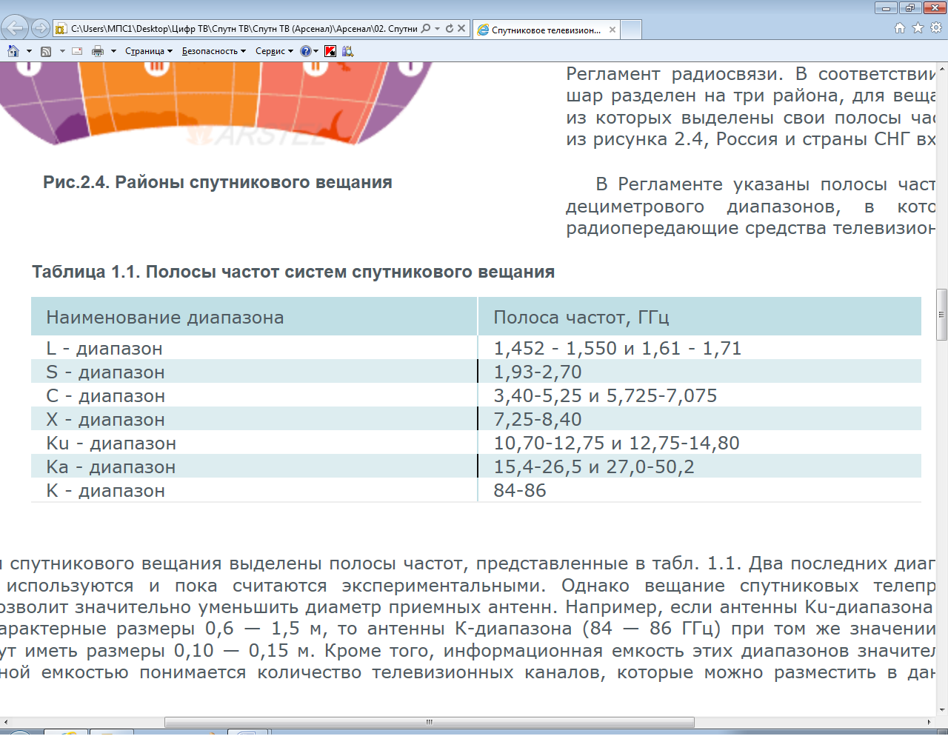
Task: Click the Home icon at top right
Action: 900,28
